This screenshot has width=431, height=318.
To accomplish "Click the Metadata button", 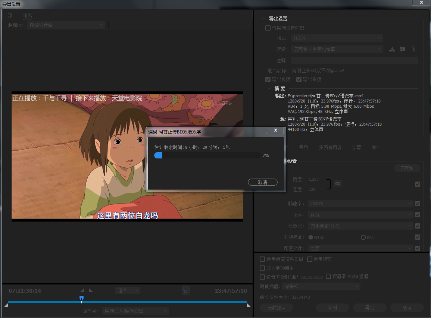I will tap(277, 308).
